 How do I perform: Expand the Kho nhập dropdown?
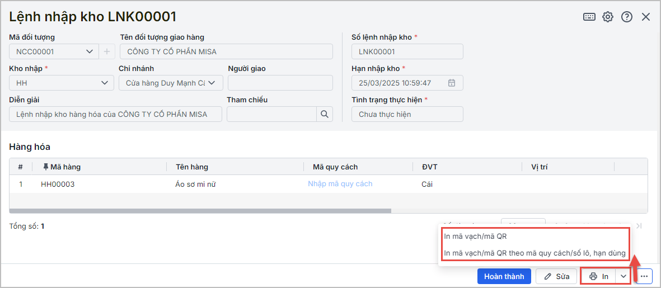(x=104, y=83)
